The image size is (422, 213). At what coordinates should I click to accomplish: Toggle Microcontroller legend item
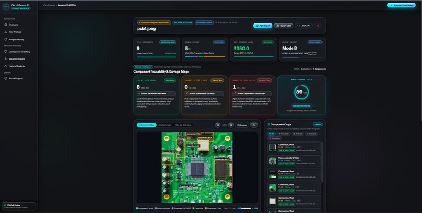click(x=162, y=208)
